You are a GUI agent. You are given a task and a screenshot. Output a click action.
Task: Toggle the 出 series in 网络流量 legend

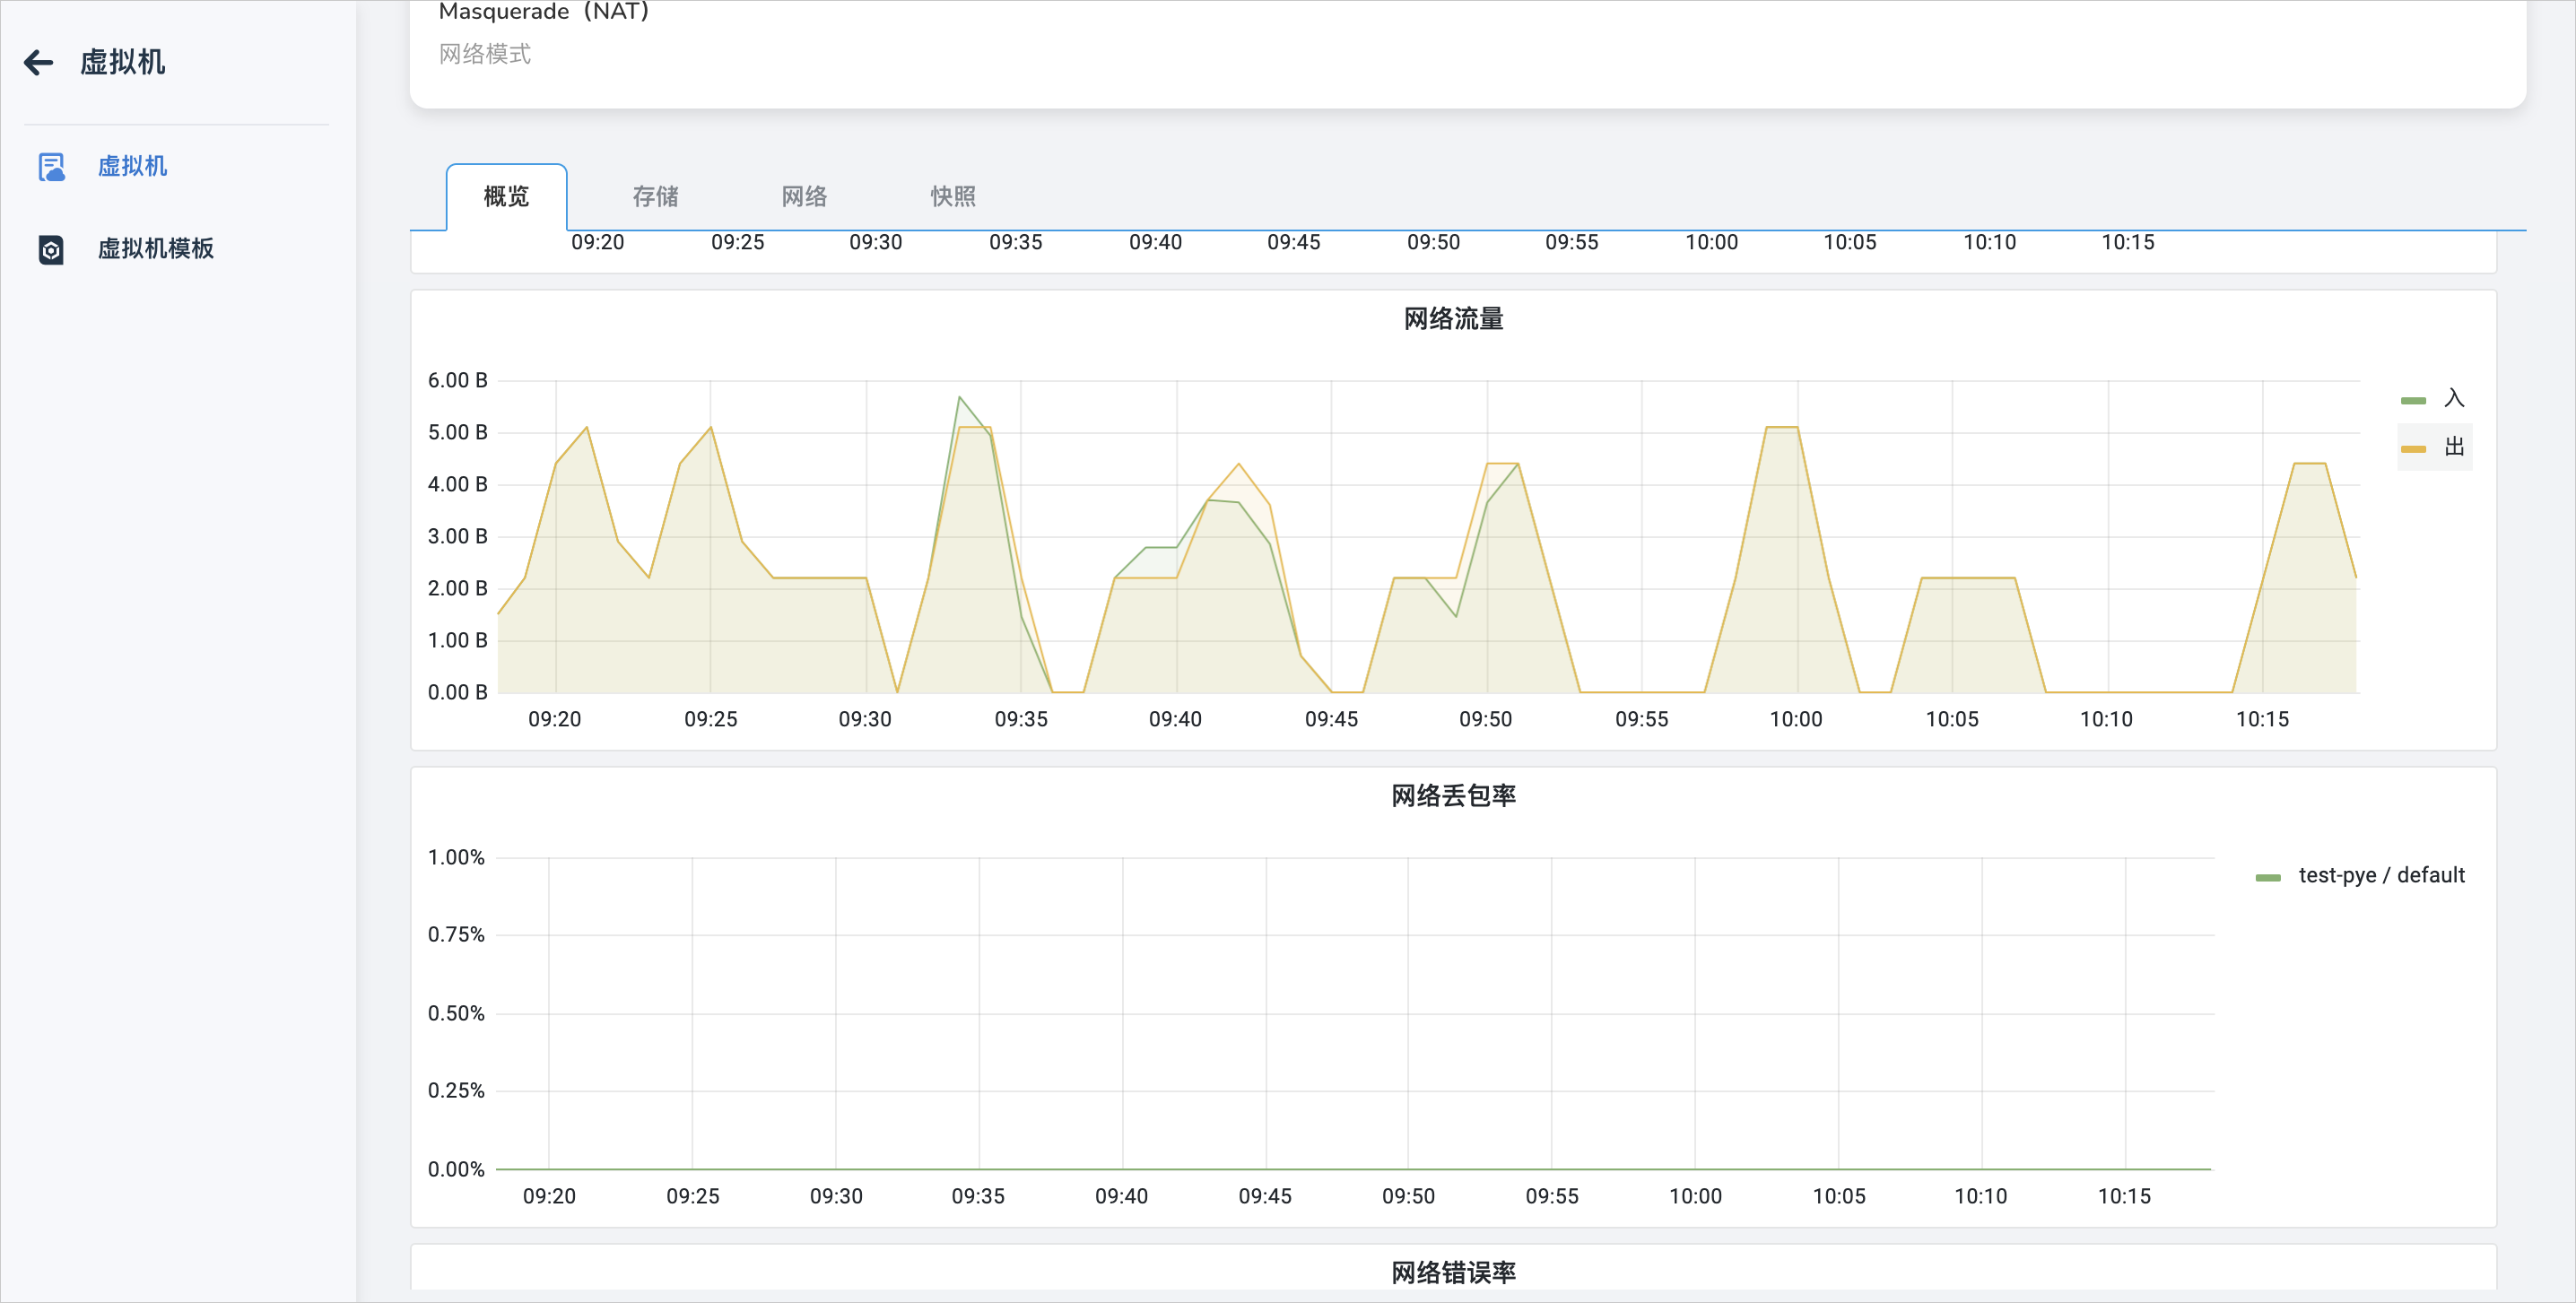click(x=2434, y=447)
